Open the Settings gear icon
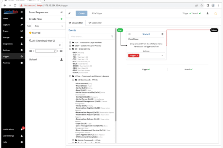The image size is (223, 148). point(22,50)
